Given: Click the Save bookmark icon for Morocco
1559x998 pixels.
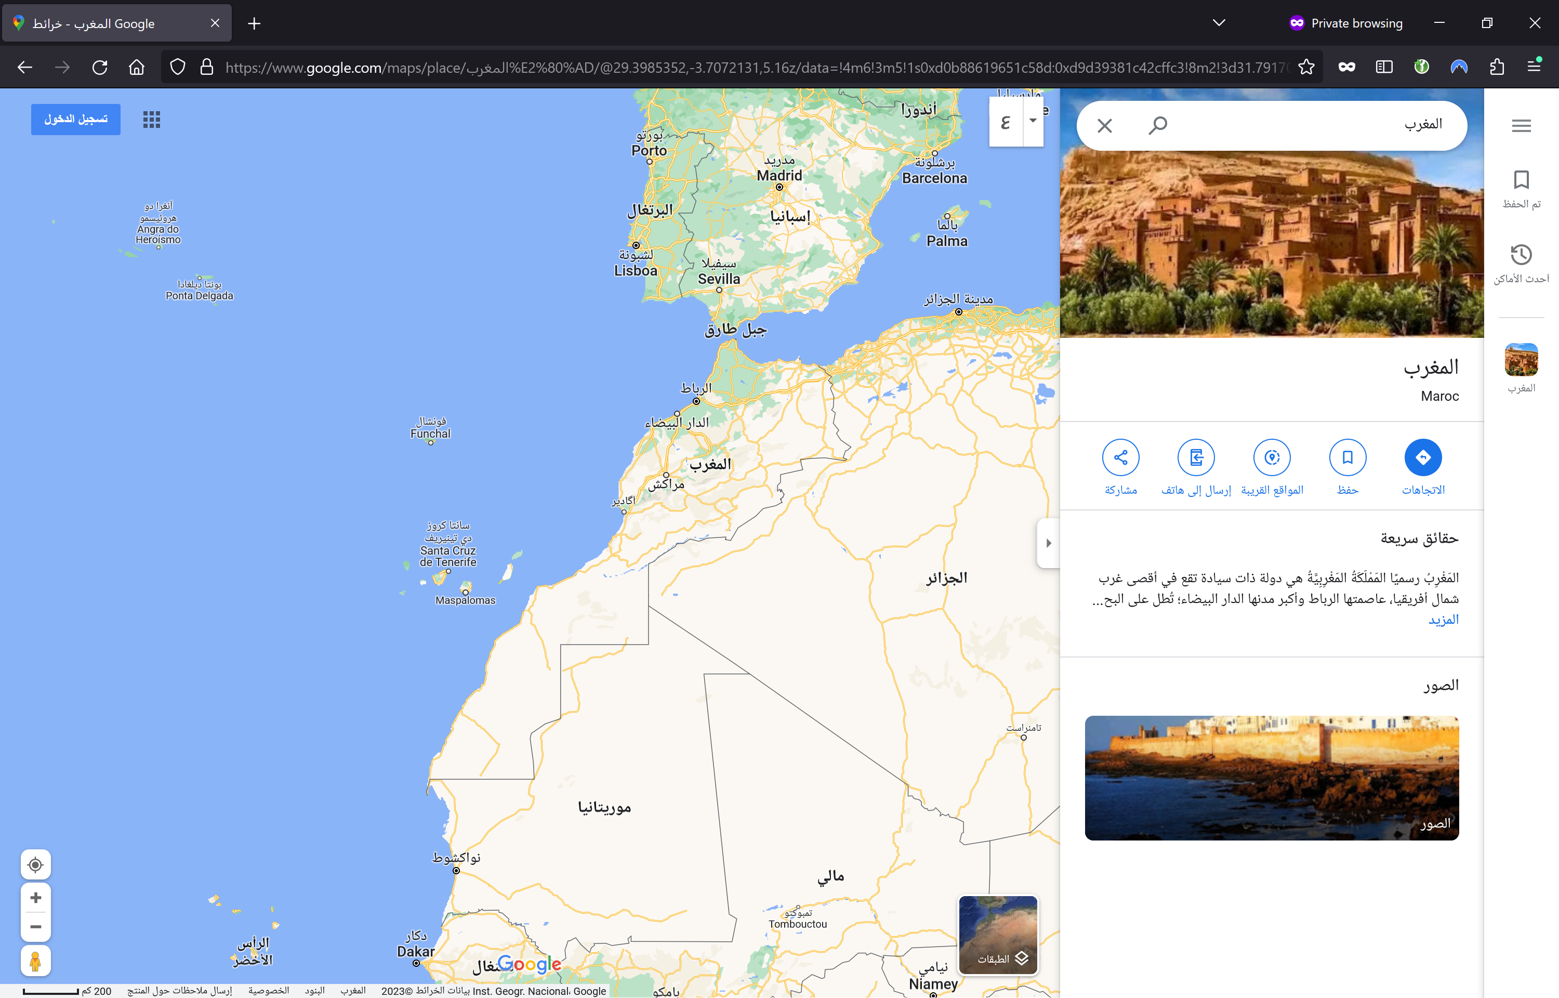Looking at the screenshot, I should click(1347, 457).
